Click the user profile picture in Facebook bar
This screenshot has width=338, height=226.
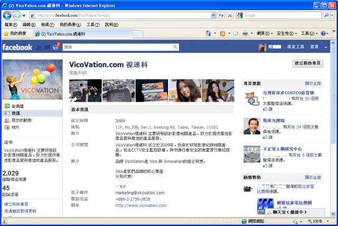click(262, 47)
